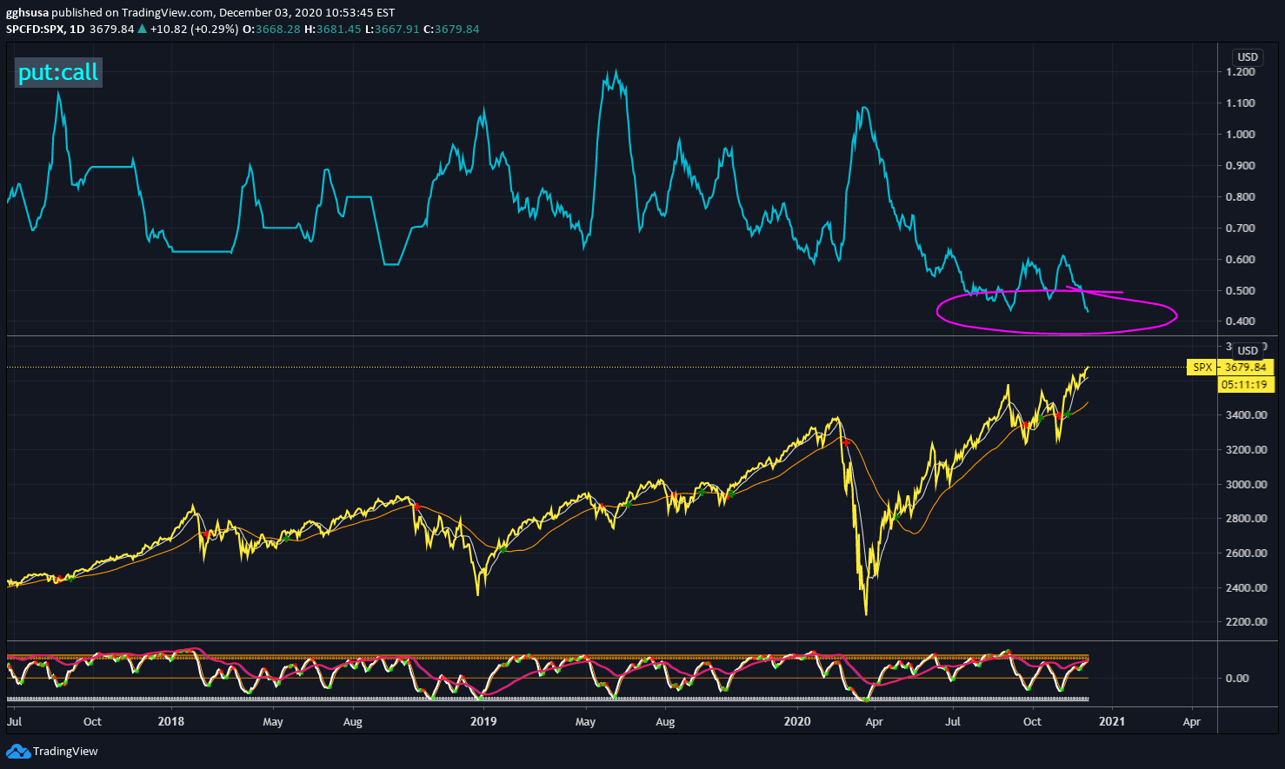Click the 1.200 level on put:call axis
The width and height of the screenshot is (1285, 769).
coord(1241,72)
